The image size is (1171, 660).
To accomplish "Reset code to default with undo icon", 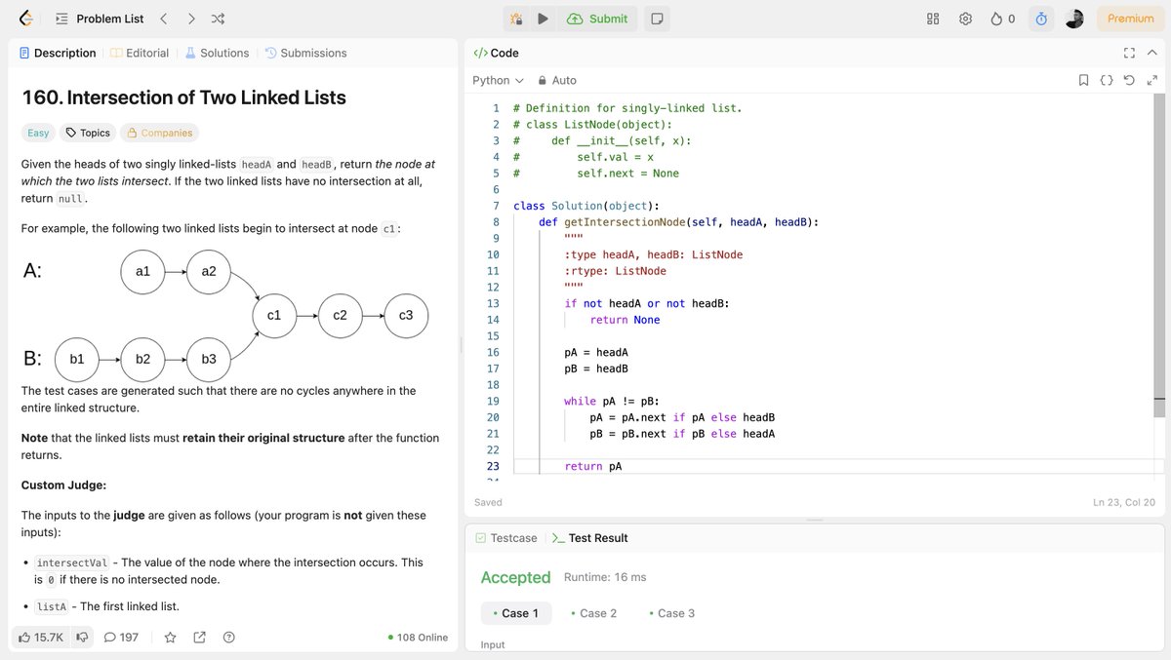I will [1129, 80].
